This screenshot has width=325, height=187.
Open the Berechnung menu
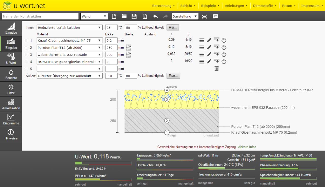coord(163,6)
